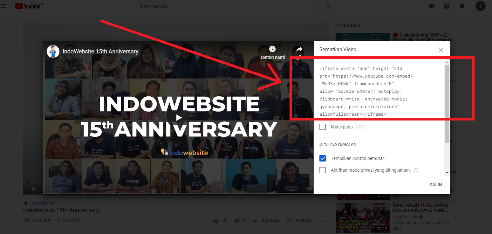Click the video creation camera icon
This screenshot has height=234, width=492.
pyautogui.click(x=431, y=6)
